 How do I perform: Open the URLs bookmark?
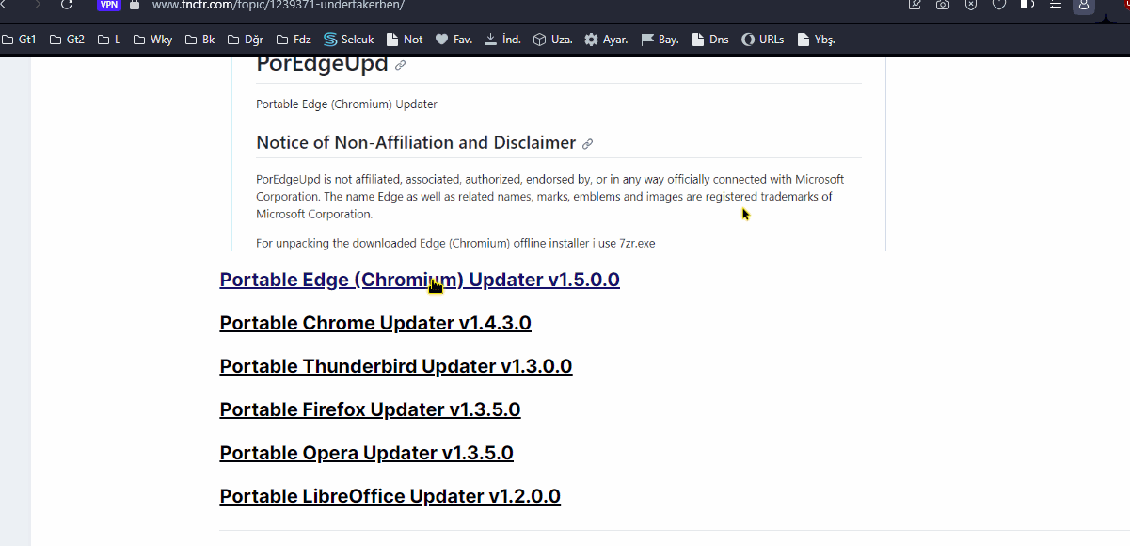[x=763, y=40]
